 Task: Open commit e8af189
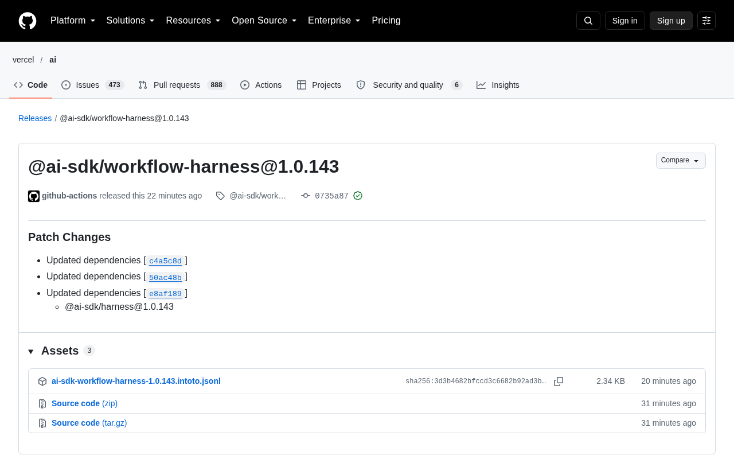(165, 294)
